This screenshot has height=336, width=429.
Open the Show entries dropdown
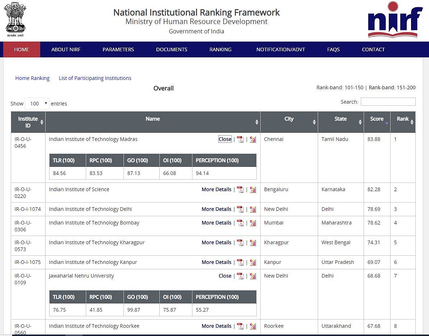click(37, 104)
